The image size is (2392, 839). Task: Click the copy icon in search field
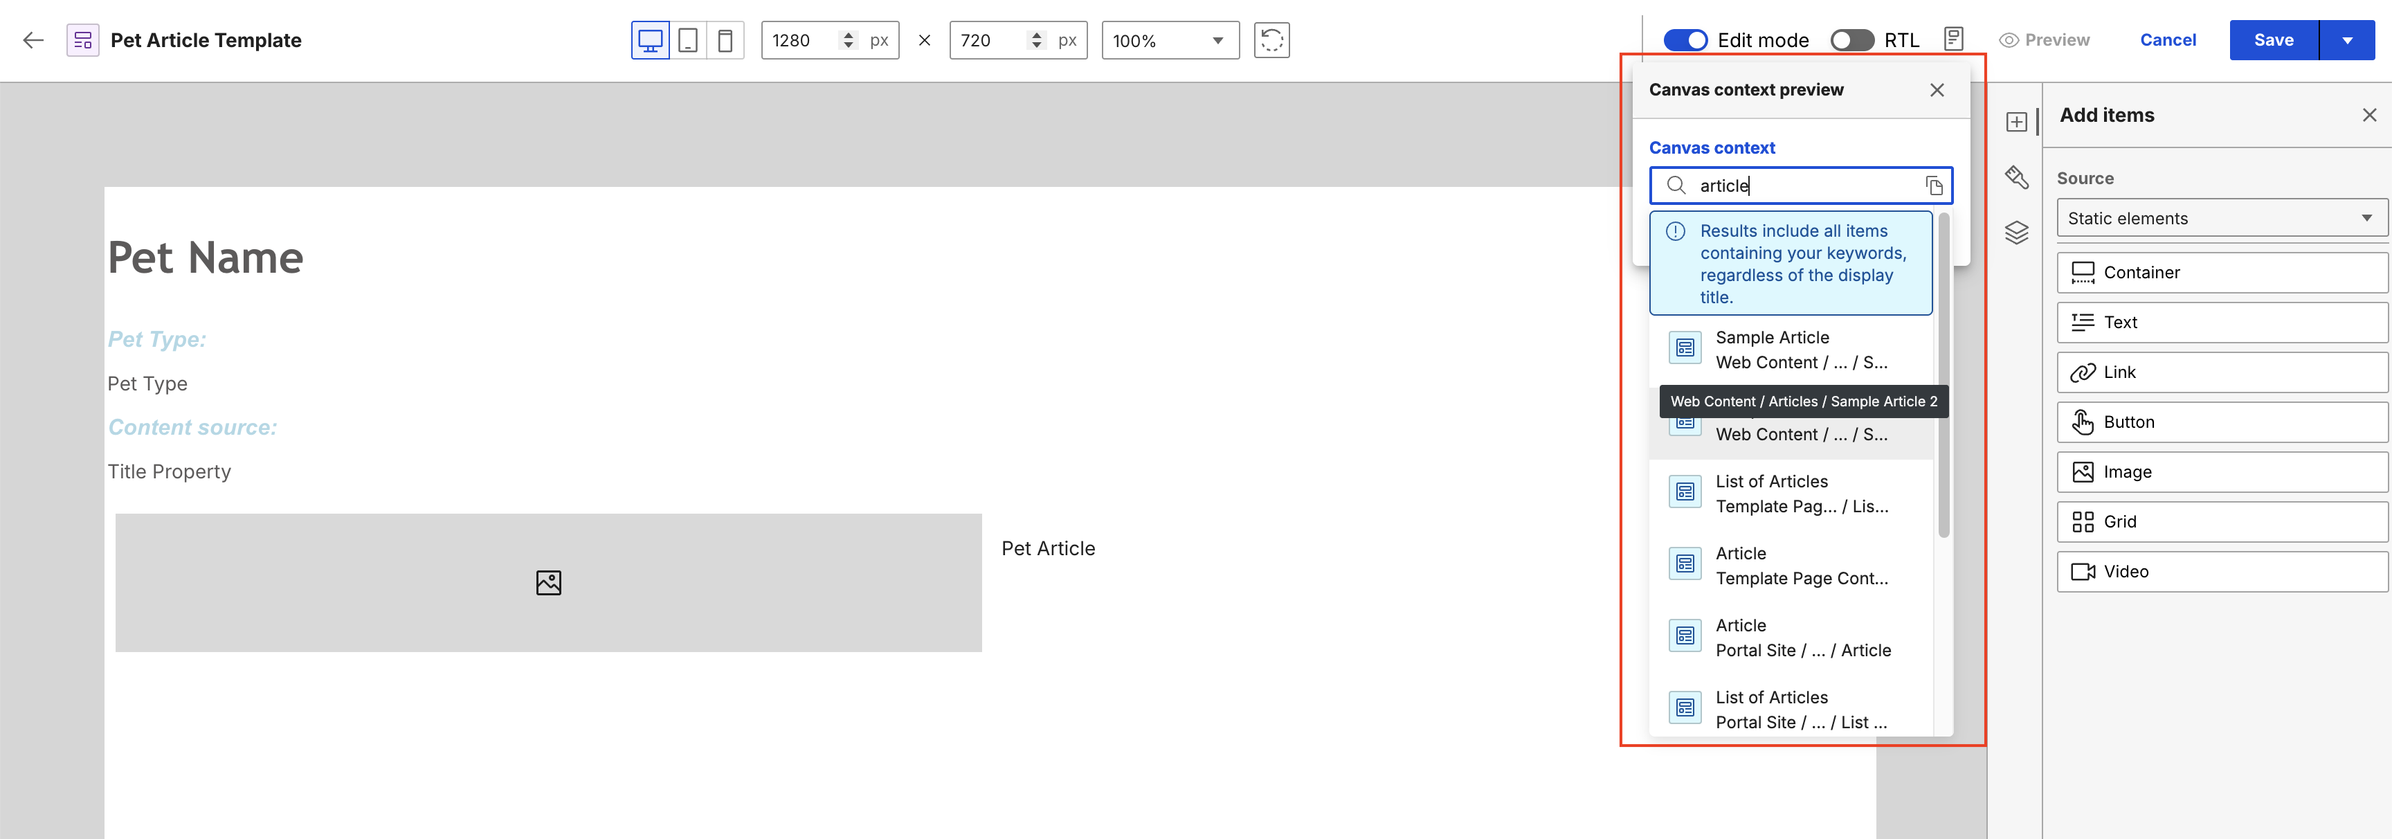tap(1935, 186)
